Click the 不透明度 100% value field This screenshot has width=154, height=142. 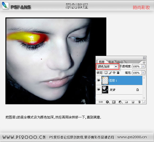(x=137, y=66)
